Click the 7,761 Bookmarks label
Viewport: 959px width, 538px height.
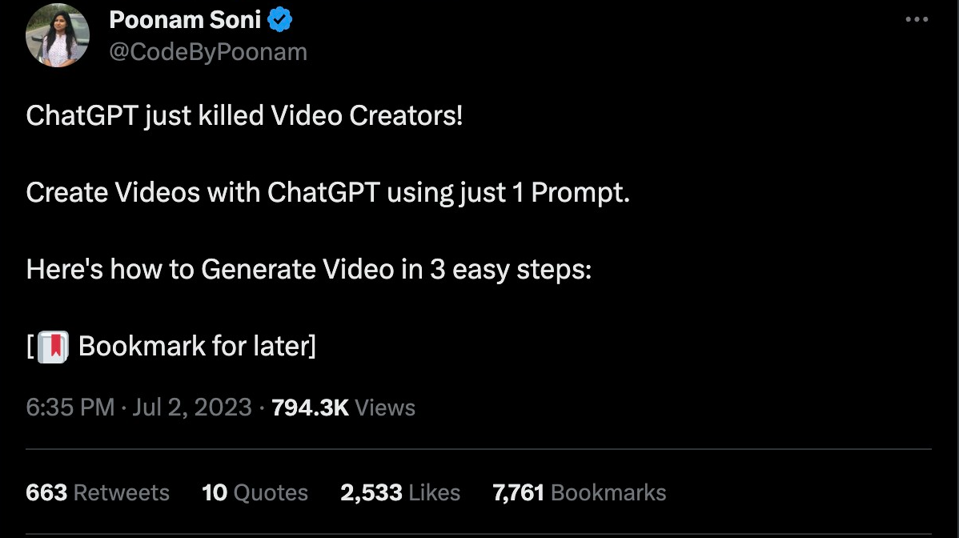[579, 492]
